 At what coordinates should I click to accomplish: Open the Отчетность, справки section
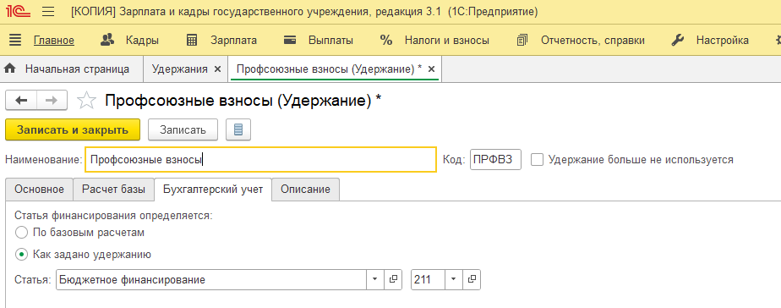593,41
